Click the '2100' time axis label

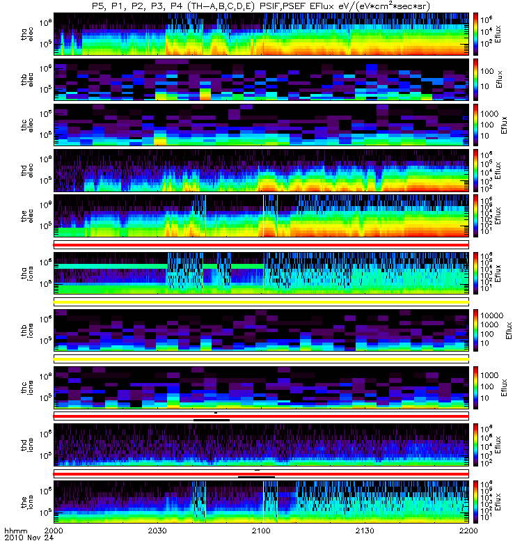[x=261, y=531]
